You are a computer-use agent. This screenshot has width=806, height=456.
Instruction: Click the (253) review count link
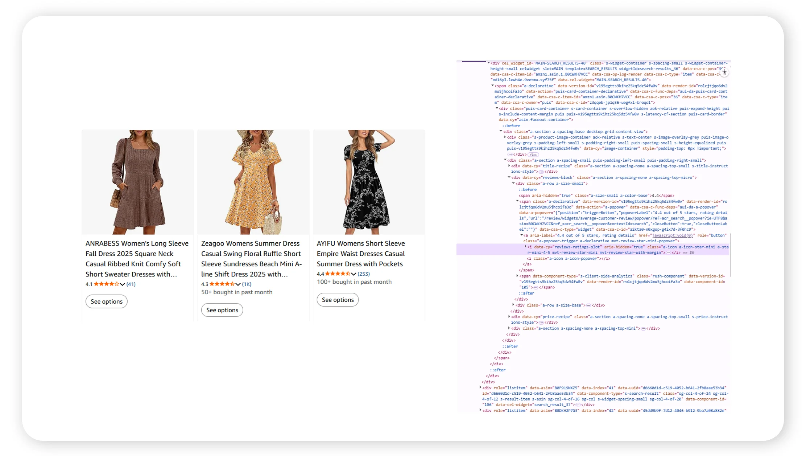[363, 274]
